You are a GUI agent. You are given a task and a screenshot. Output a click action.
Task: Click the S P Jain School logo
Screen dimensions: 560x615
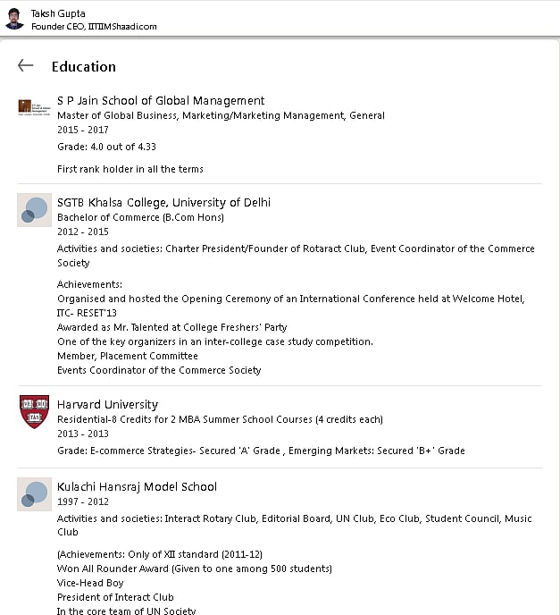point(35,108)
